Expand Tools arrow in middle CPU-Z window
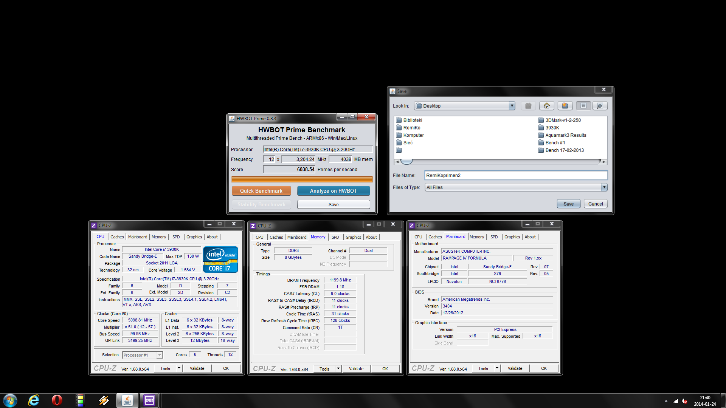The height and width of the screenshot is (408, 726). tap(338, 369)
